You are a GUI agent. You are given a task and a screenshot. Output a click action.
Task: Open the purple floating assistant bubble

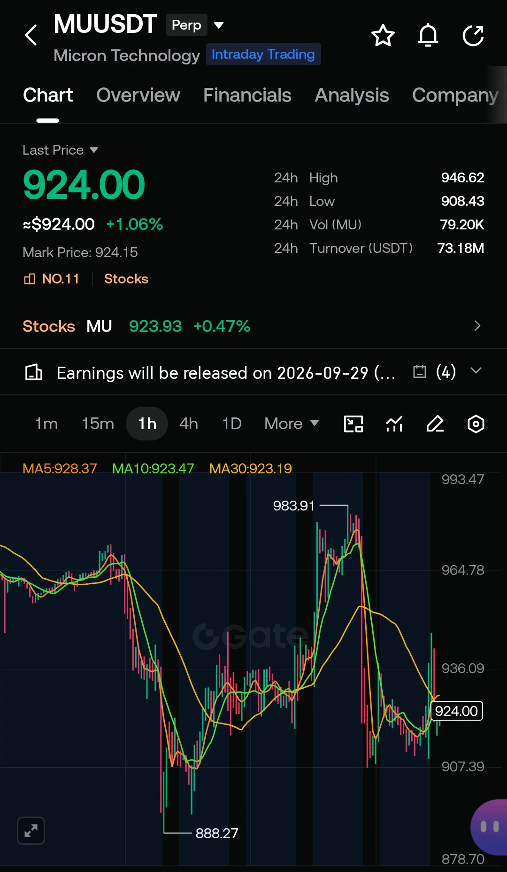coord(489,827)
